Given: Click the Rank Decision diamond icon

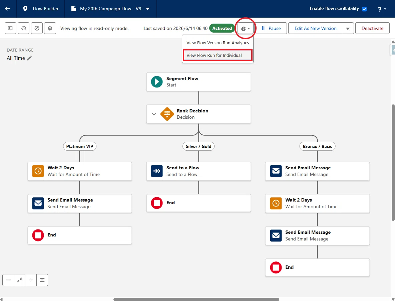Looking at the screenshot, I should [x=167, y=114].
